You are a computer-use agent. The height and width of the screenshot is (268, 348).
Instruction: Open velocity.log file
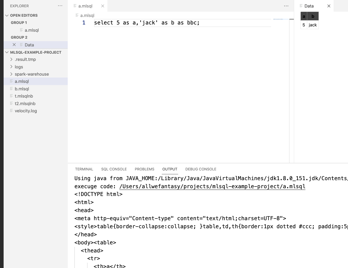(x=36, y=111)
